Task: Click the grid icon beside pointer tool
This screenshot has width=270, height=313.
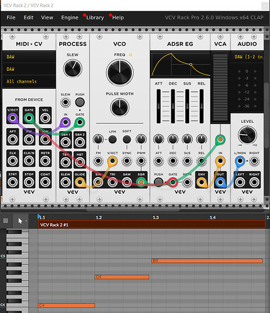Action: (6, 220)
